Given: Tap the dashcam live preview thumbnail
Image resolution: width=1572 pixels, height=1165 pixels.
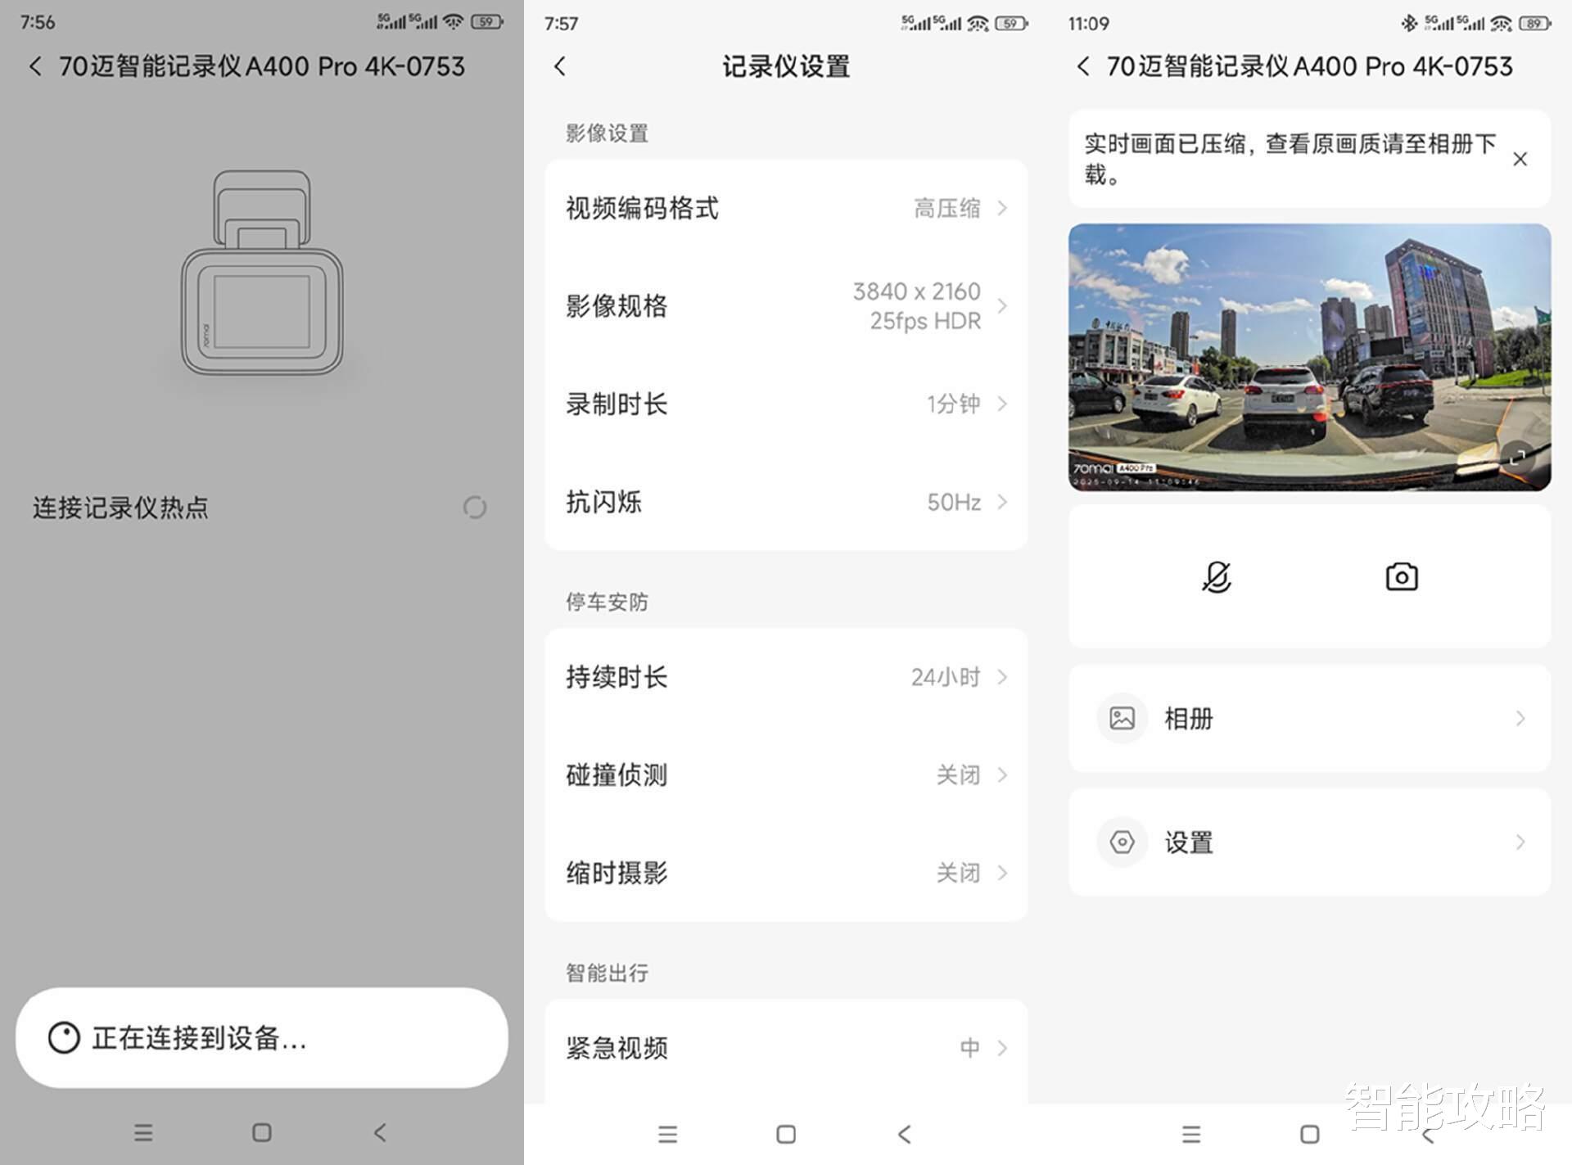Looking at the screenshot, I should tap(1308, 357).
